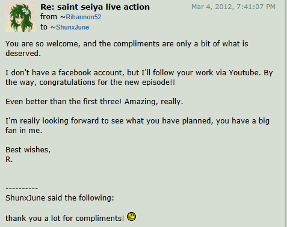Click the green-haired avatar thumbnail
The height and width of the screenshot is (227, 287).
click(x=20, y=17)
